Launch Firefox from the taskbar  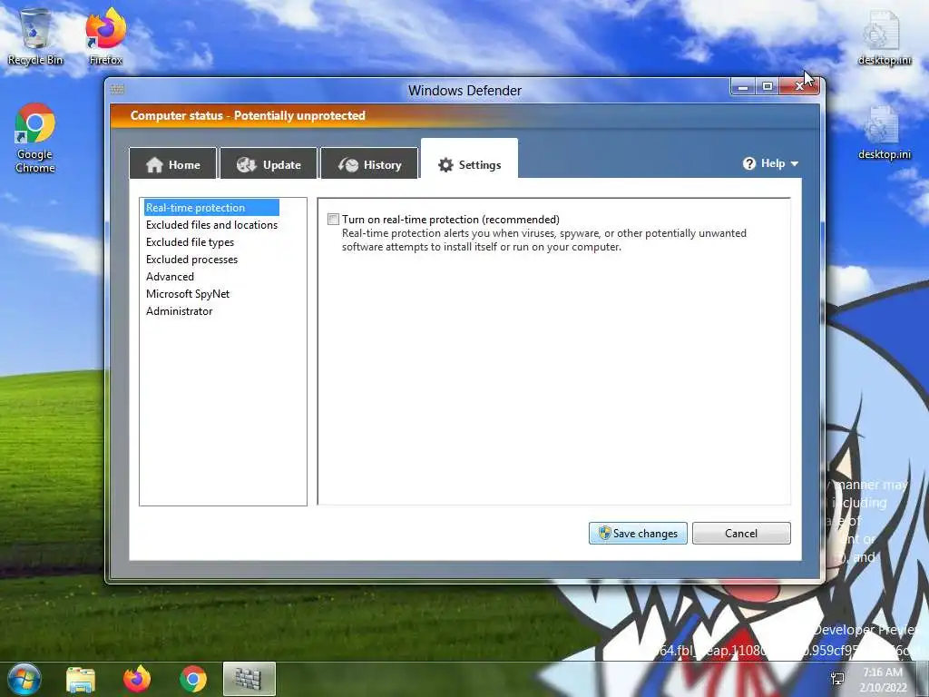point(137,679)
